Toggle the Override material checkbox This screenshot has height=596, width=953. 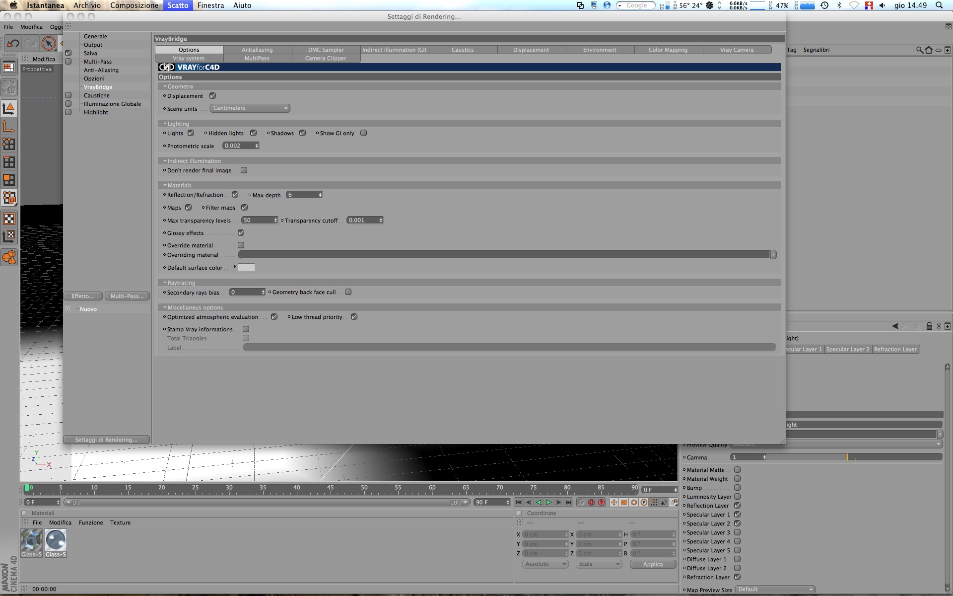(241, 245)
